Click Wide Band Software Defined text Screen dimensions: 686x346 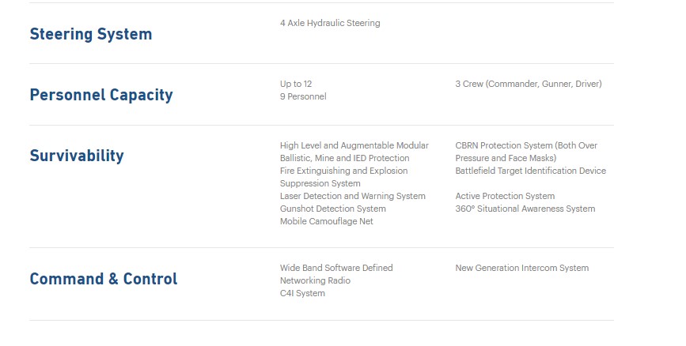point(335,268)
